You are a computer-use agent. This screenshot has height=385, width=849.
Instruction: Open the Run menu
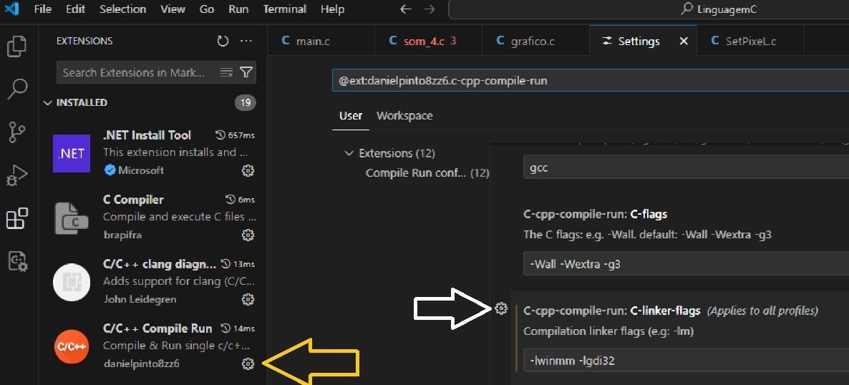point(239,9)
